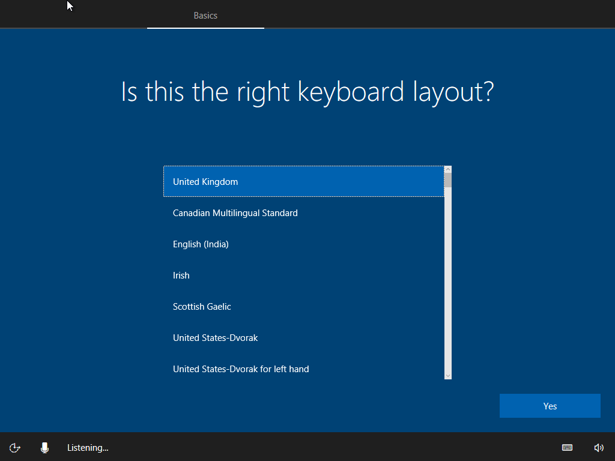Confirm layout with the Yes button
Viewport: 615px width, 461px height.
pyautogui.click(x=550, y=406)
